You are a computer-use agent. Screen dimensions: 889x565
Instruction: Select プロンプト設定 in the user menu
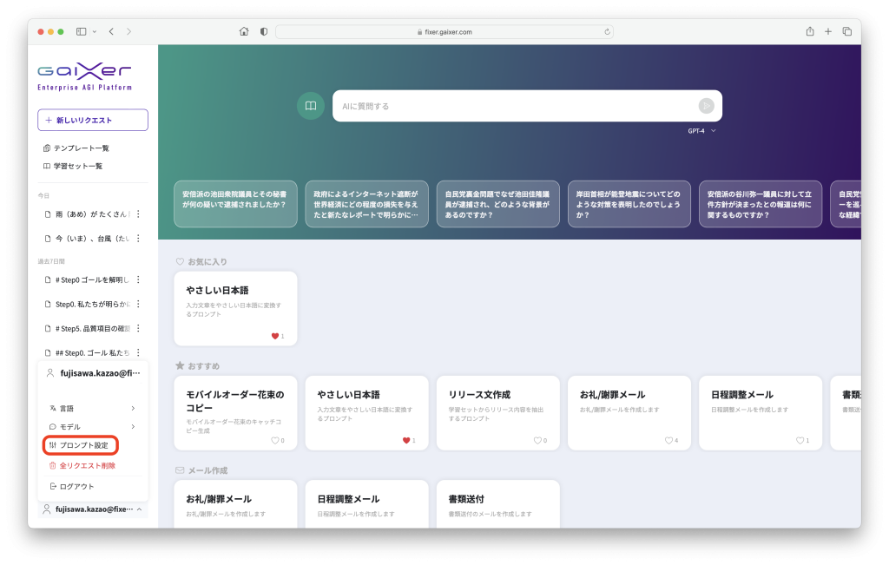click(x=81, y=445)
